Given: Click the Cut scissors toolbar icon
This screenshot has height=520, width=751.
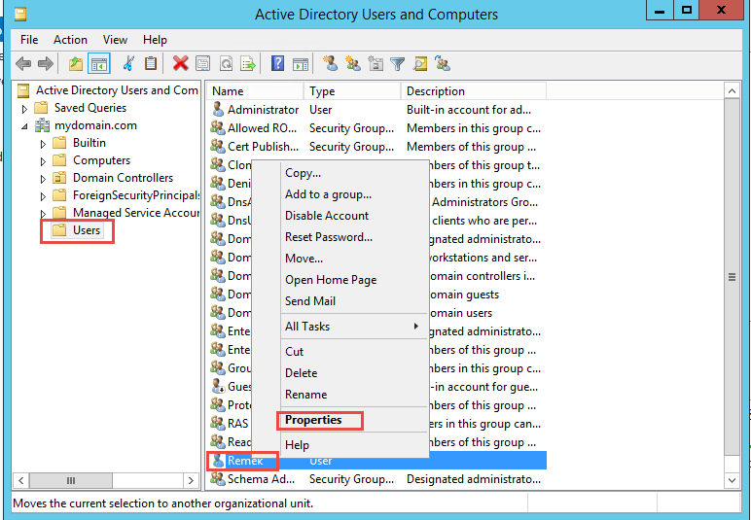Looking at the screenshot, I should point(128,63).
